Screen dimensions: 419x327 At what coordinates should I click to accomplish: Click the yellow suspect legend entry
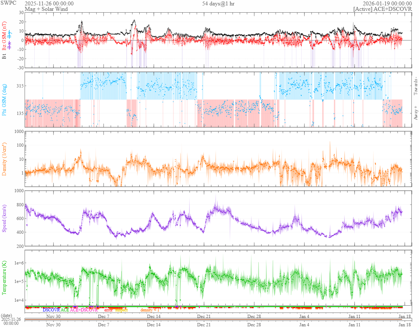[122, 310]
